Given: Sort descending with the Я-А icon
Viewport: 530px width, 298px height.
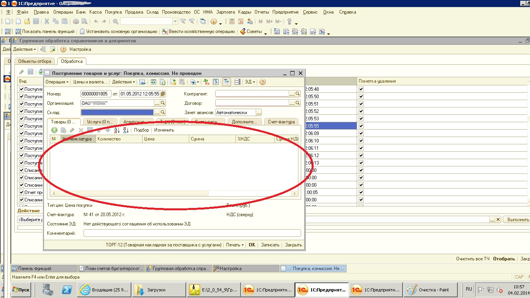Looking at the screenshot, I should [x=125, y=130].
